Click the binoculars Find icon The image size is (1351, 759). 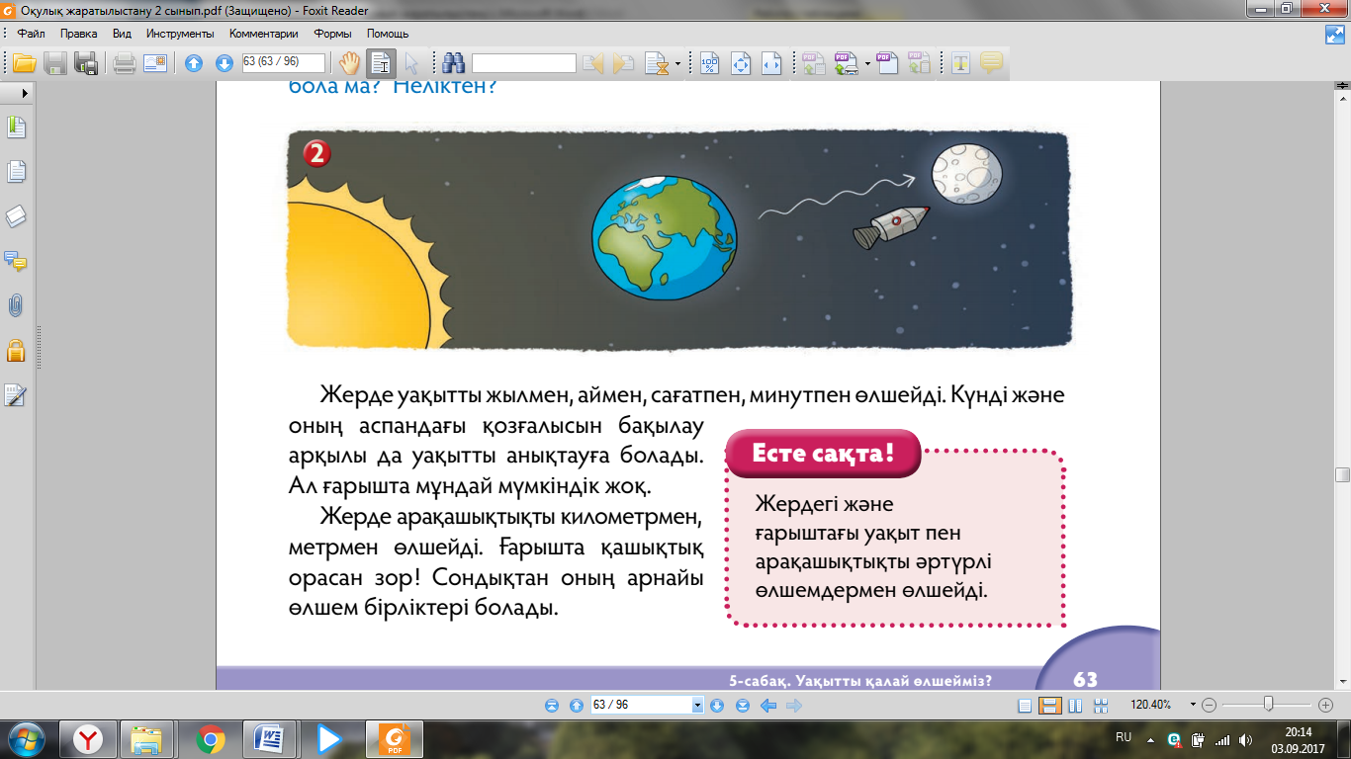tap(454, 63)
